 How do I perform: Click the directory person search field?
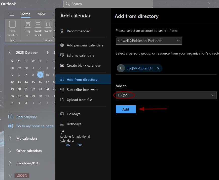click(166, 68)
